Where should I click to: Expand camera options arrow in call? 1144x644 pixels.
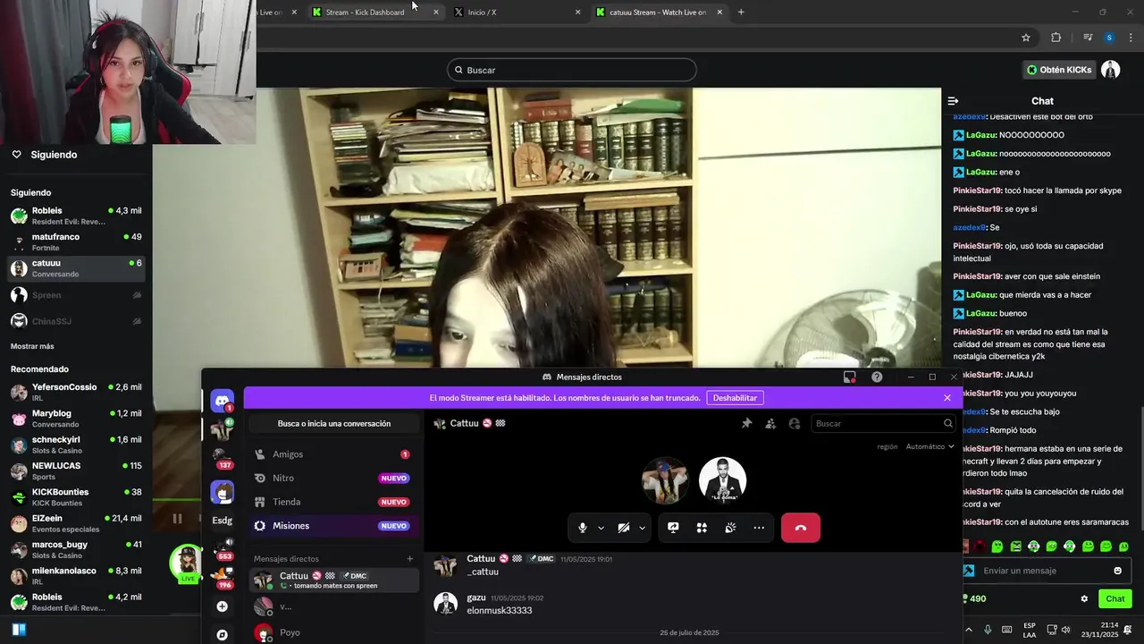pyautogui.click(x=642, y=528)
